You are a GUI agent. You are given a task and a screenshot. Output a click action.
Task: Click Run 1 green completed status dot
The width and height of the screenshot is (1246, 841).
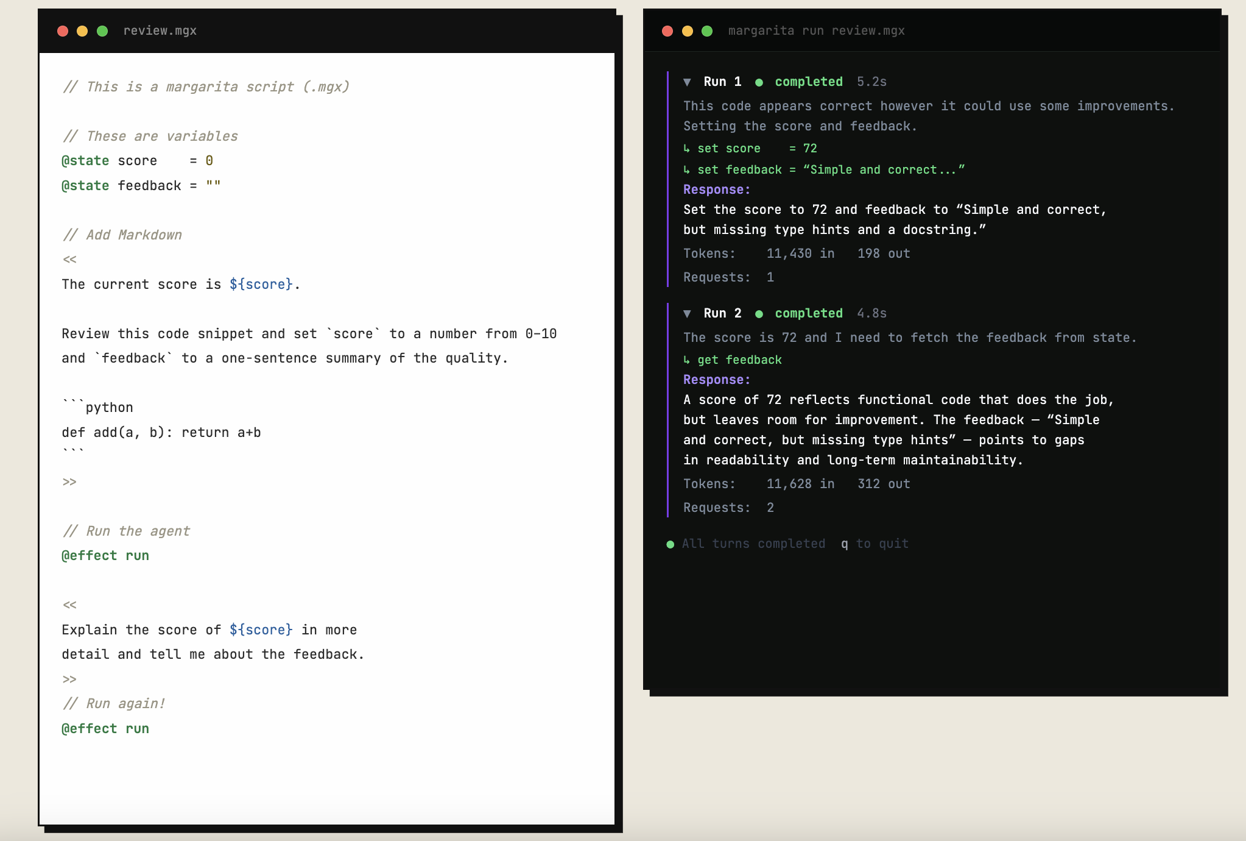[x=759, y=82]
